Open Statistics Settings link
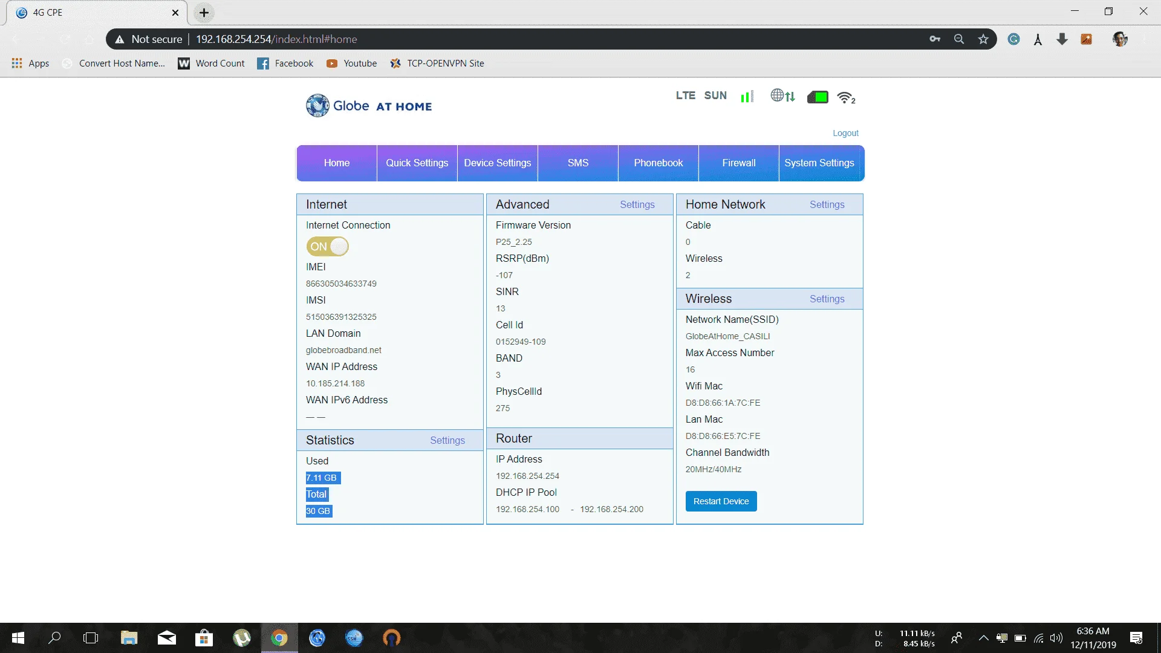This screenshot has height=653, width=1161. [447, 440]
